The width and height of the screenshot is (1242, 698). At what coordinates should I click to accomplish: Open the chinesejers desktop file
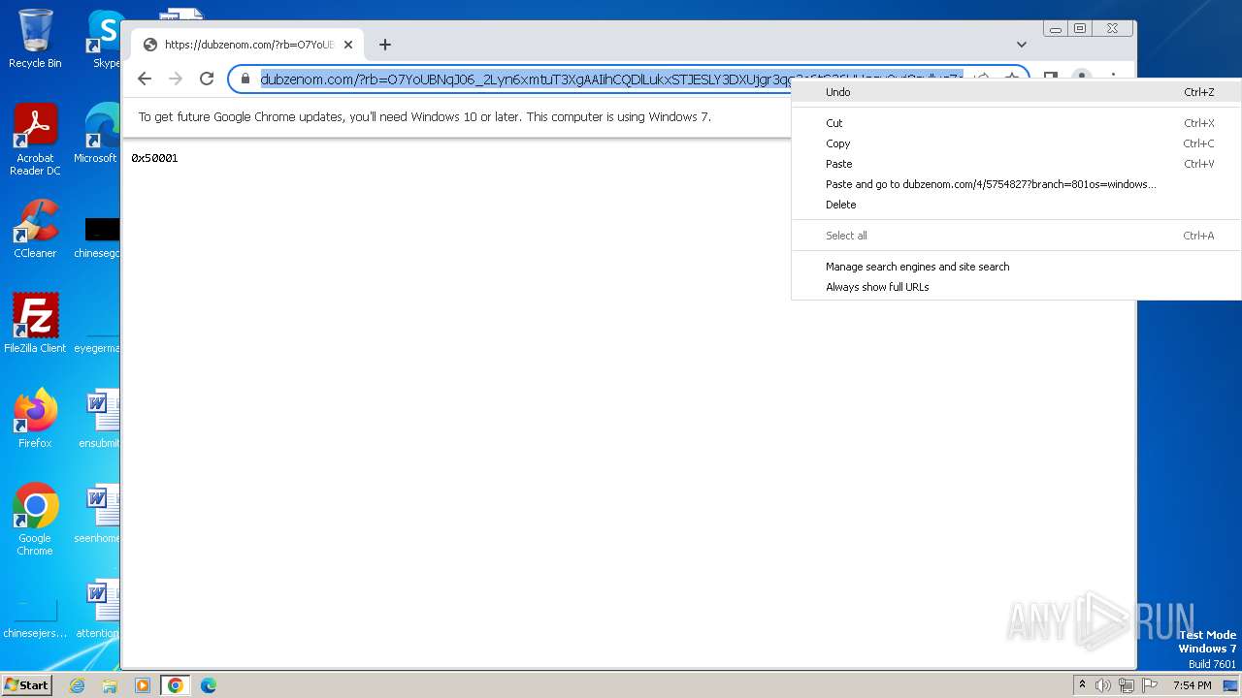[x=35, y=617]
